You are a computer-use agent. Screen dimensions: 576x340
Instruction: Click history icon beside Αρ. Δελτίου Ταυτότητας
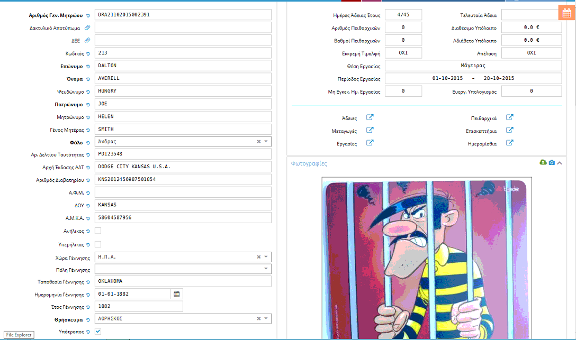[88, 155]
